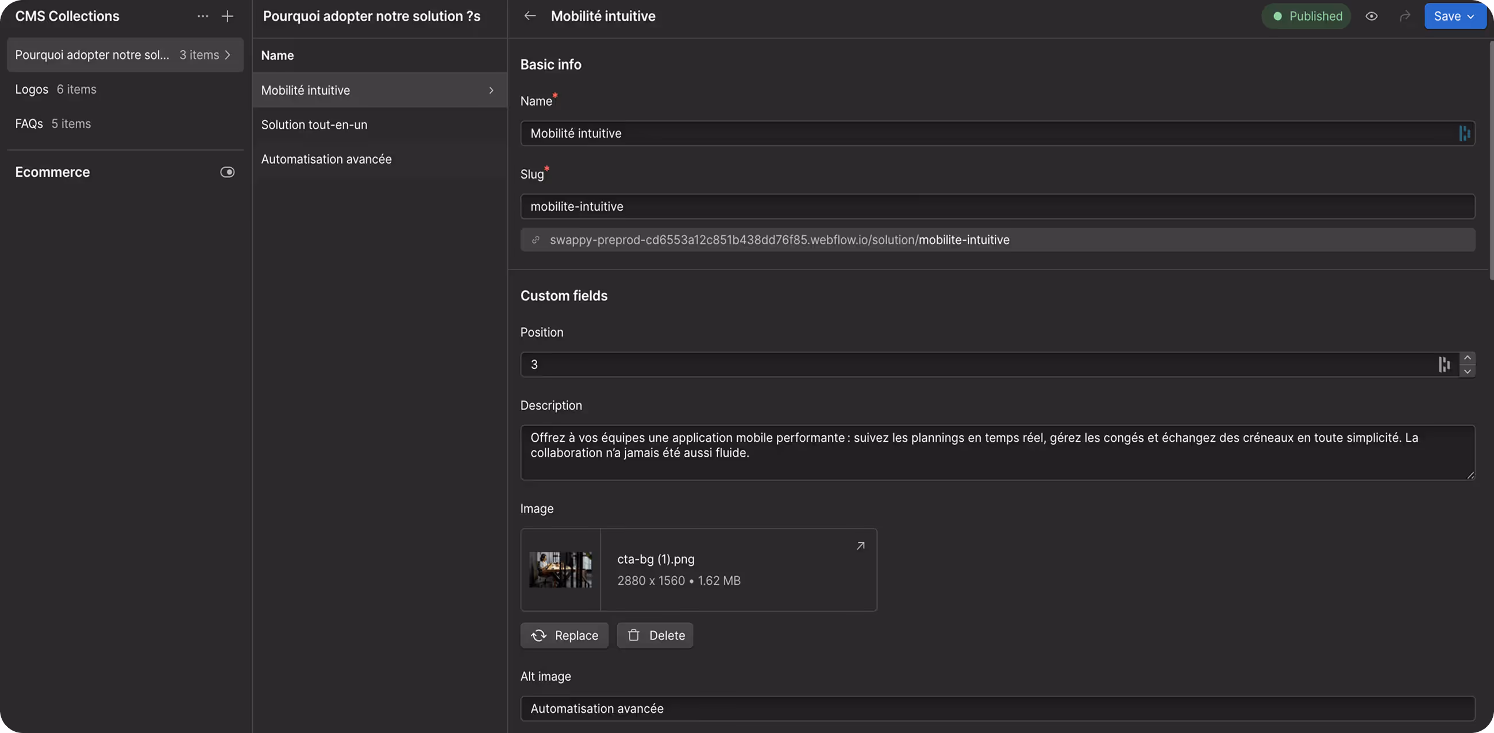Click the bars icon in Name field
Screen dimensions: 1494x733
(x=1465, y=133)
